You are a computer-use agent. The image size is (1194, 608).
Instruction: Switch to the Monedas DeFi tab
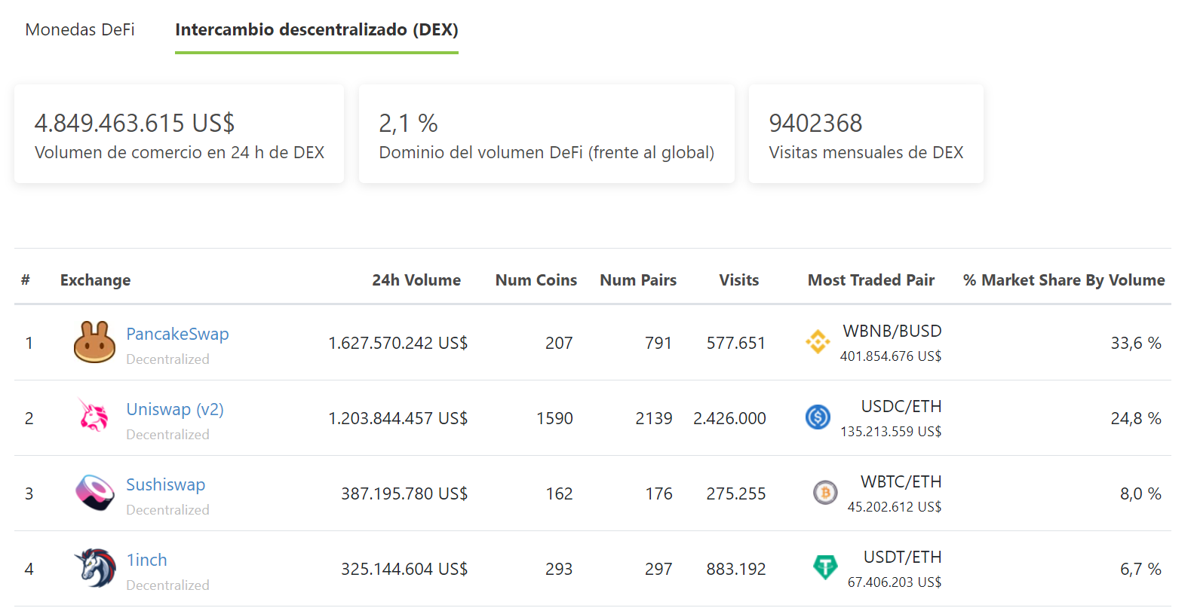[x=80, y=29]
